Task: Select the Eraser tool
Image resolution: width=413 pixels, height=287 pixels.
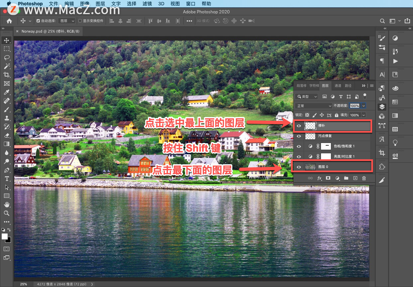Action: (x=7, y=135)
